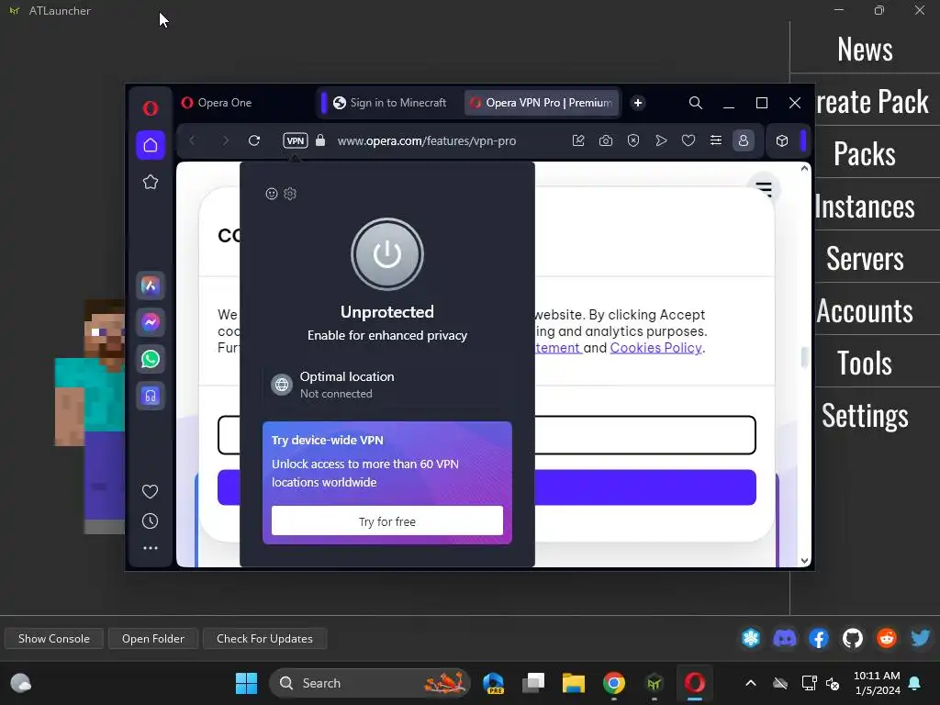Click the Opera address bar URL
The height and width of the screenshot is (705, 940).
pyautogui.click(x=426, y=140)
